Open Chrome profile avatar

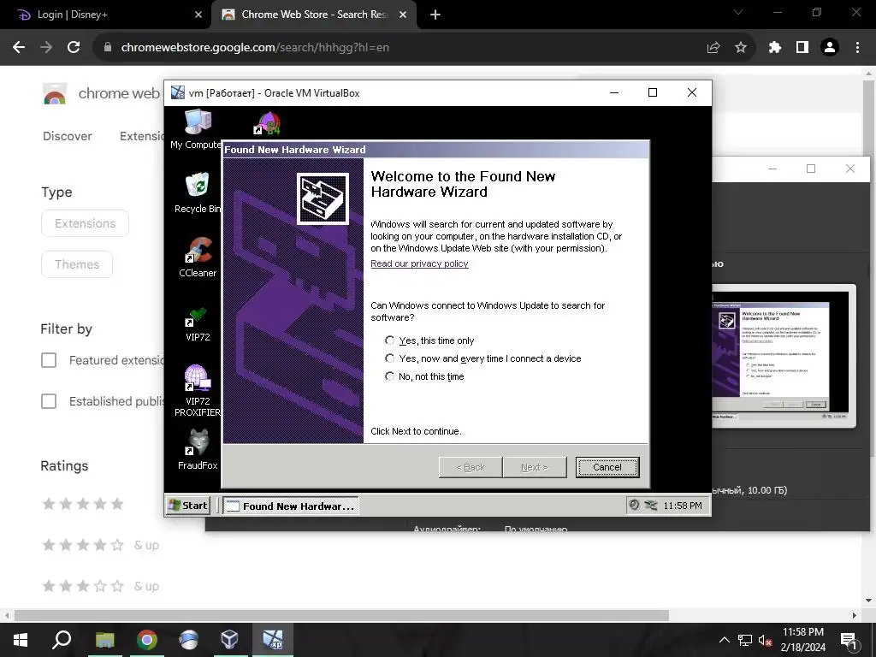click(x=830, y=48)
